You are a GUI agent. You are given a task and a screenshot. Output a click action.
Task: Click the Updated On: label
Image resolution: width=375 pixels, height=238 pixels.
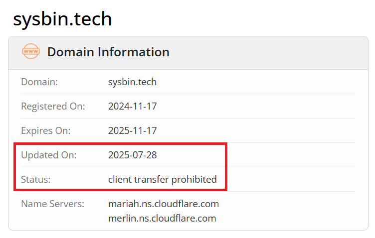49,155
